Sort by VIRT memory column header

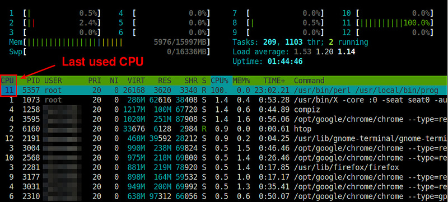(136, 81)
